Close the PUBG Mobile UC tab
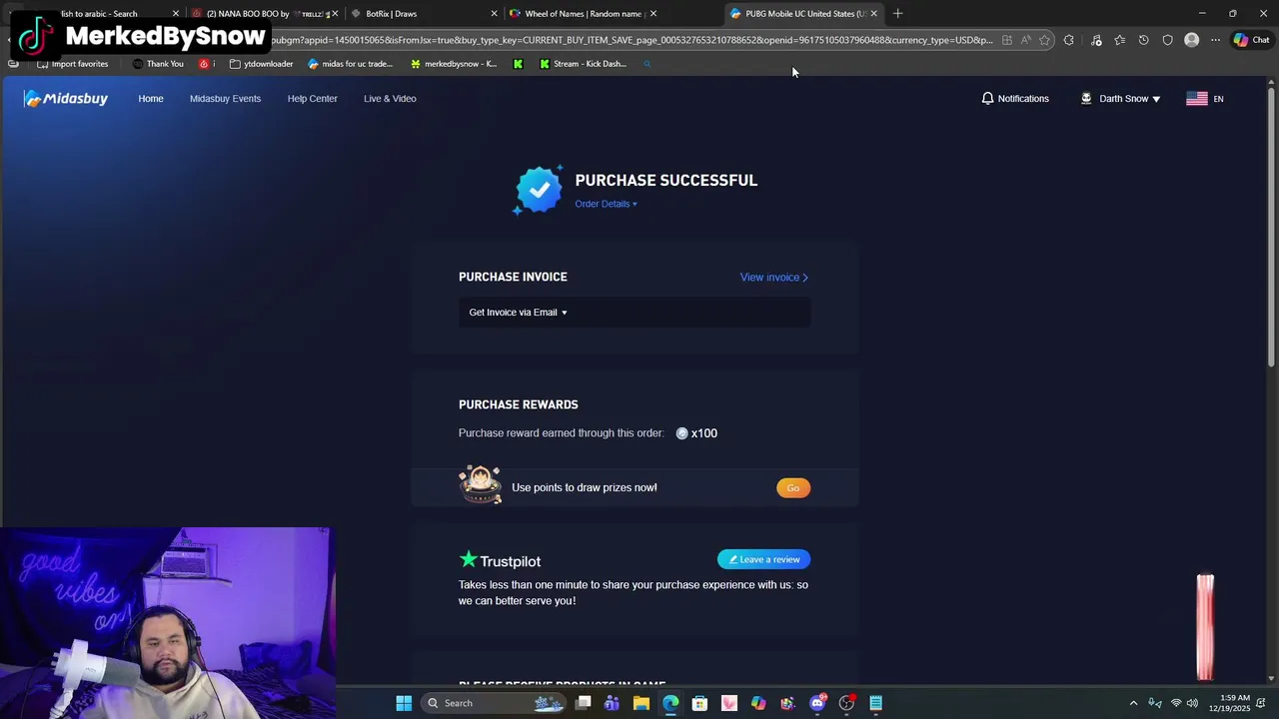The image size is (1279, 719). (x=873, y=13)
